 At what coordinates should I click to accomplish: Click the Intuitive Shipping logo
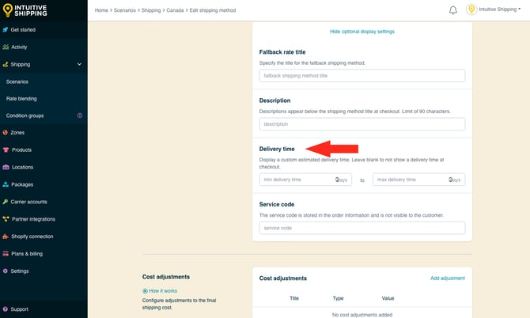click(25, 10)
